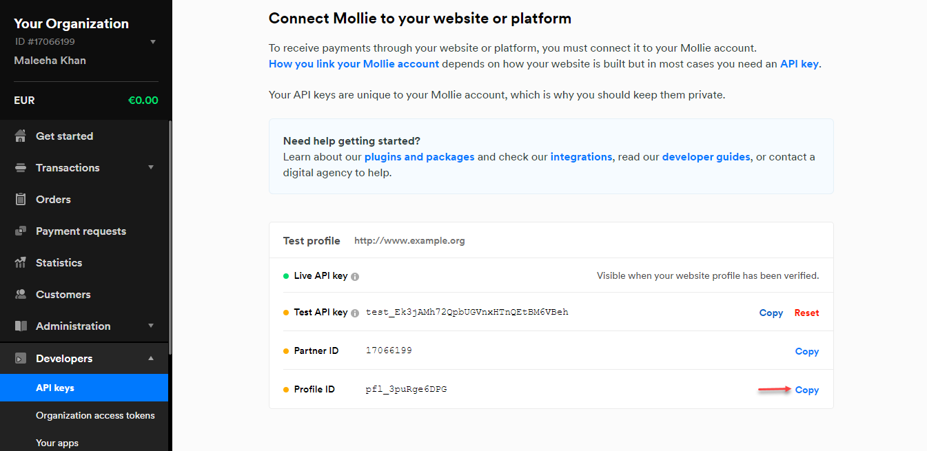927x451 pixels.
Task: Open the organization switcher dropdown arrow
Action: tap(153, 42)
